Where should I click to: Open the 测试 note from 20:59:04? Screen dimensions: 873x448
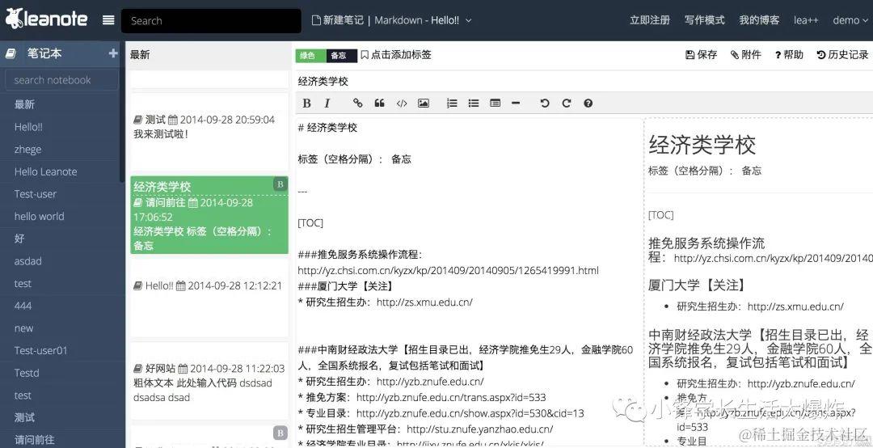209,133
